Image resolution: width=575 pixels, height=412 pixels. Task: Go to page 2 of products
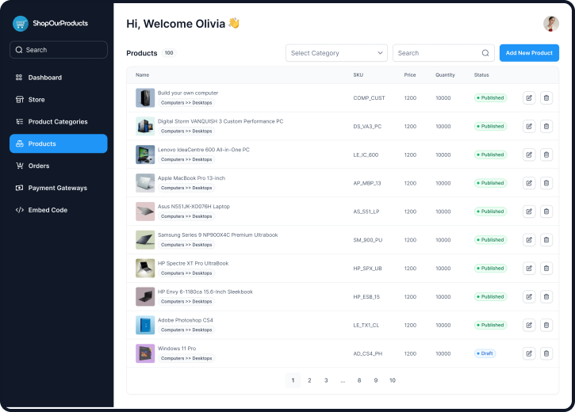click(x=309, y=380)
